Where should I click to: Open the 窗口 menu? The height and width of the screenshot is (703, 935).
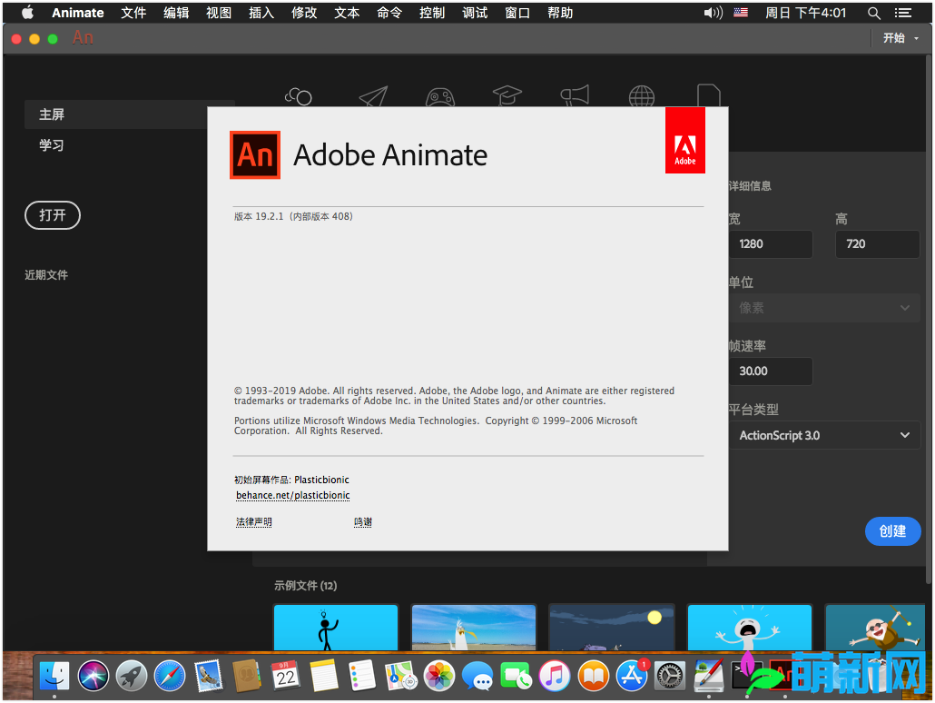(517, 13)
